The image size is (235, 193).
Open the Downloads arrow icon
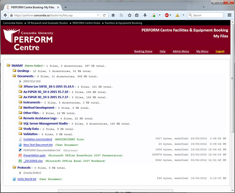pos(145,15)
